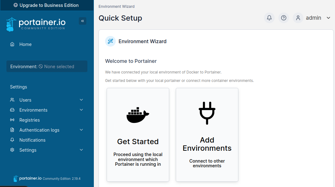Click the Authentication logs document icon

[x=12, y=130]
